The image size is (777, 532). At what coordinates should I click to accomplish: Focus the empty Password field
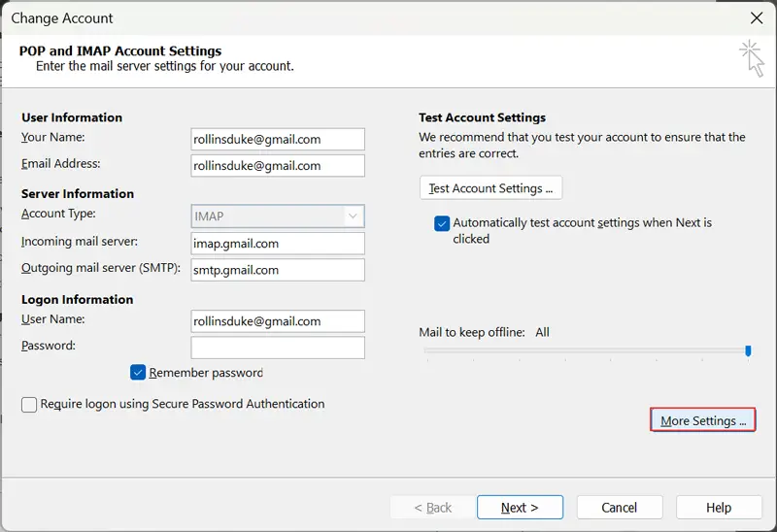278,348
